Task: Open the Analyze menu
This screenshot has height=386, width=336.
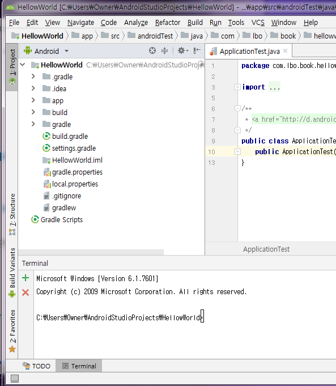Action: pos(136,23)
